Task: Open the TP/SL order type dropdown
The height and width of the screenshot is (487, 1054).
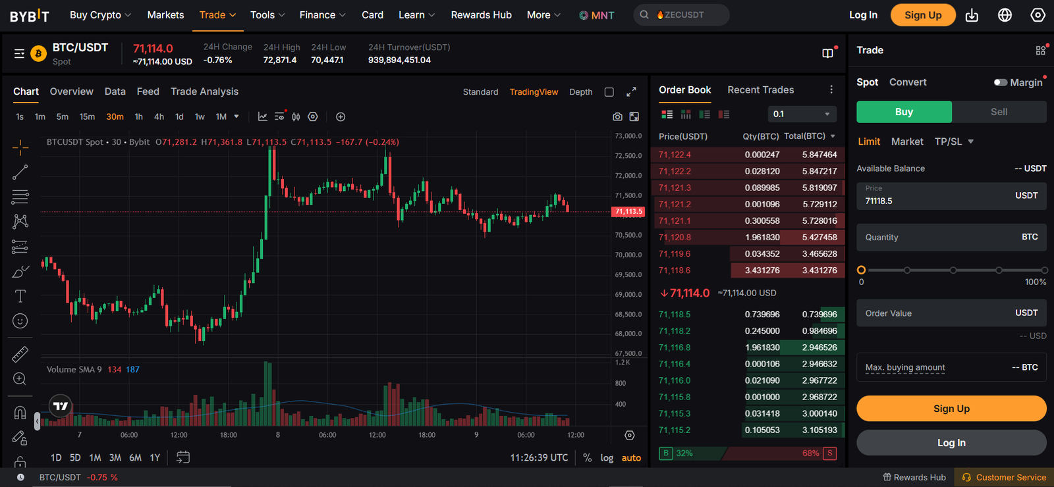Action: click(x=954, y=141)
